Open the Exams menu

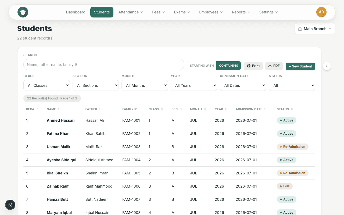(182, 12)
